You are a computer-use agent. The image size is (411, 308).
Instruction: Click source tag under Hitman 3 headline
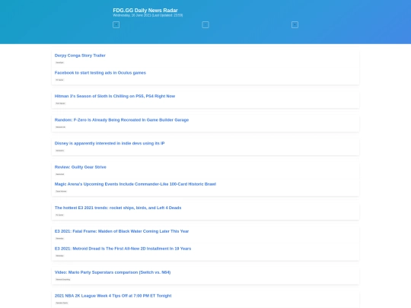(x=60, y=103)
